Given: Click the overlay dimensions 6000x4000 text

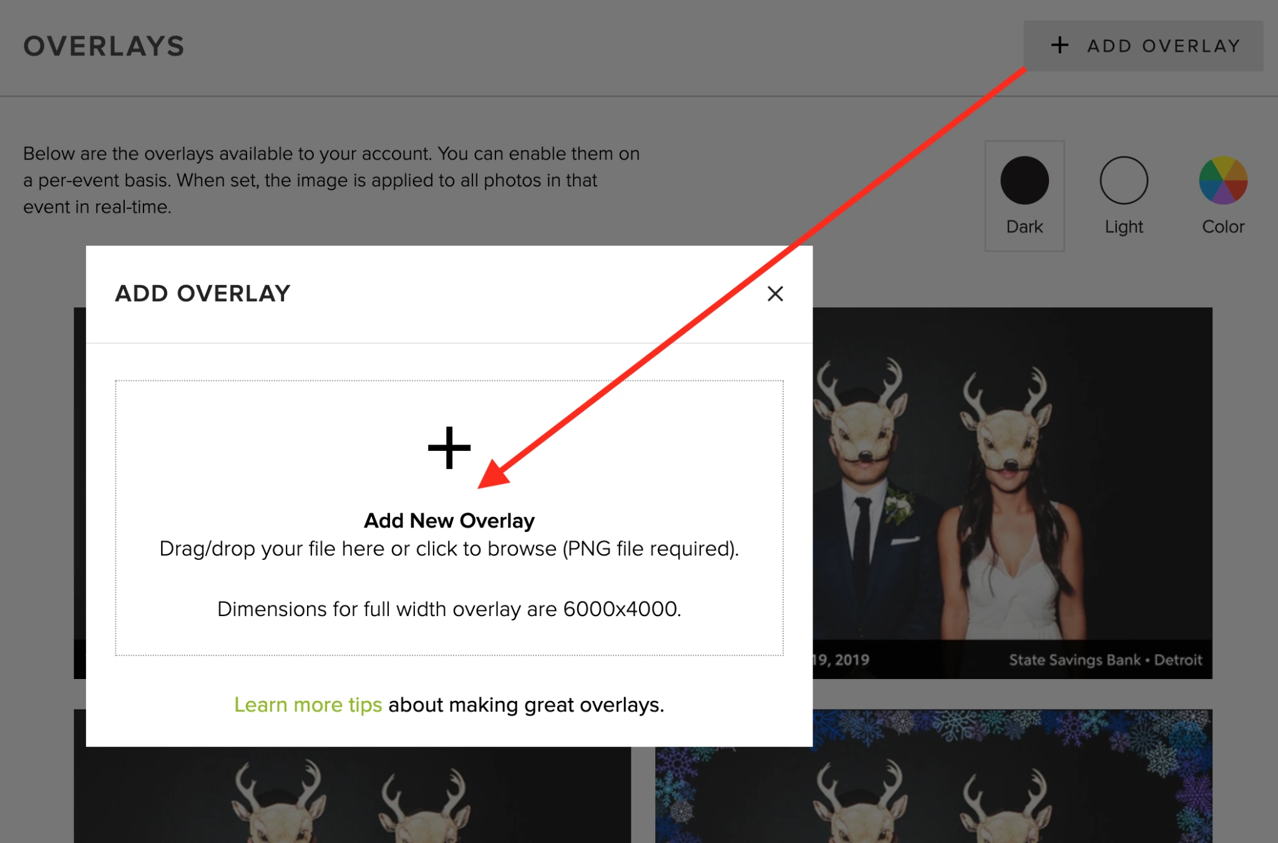Looking at the screenshot, I should click(x=449, y=609).
